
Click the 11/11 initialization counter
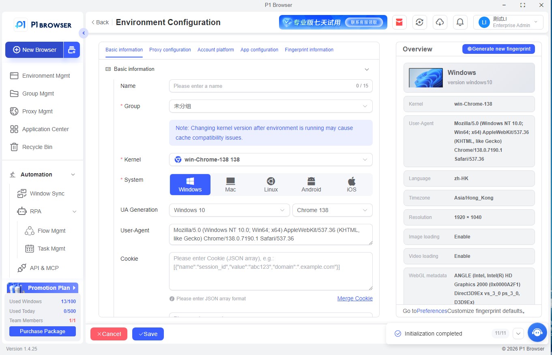(500, 334)
